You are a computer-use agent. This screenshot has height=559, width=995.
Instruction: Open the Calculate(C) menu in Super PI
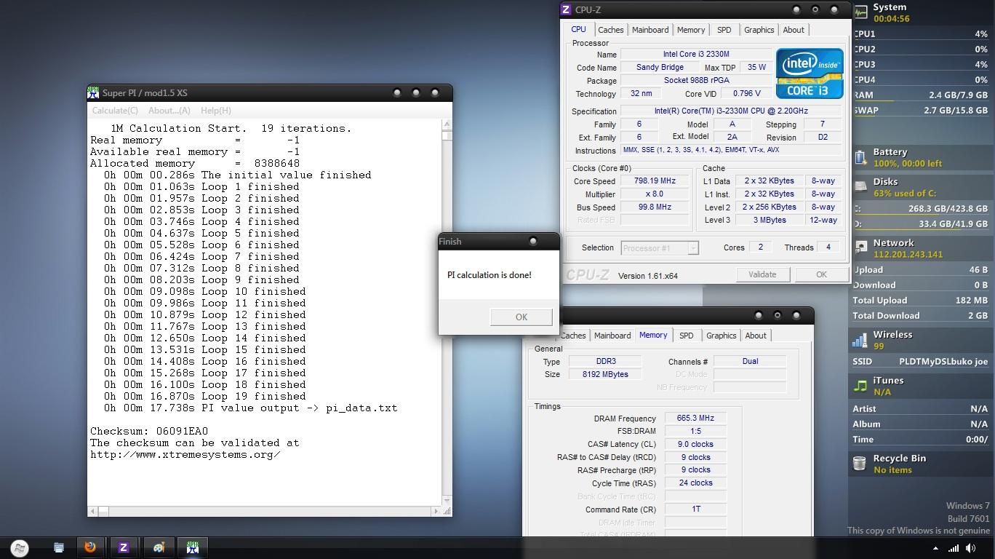tap(115, 111)
